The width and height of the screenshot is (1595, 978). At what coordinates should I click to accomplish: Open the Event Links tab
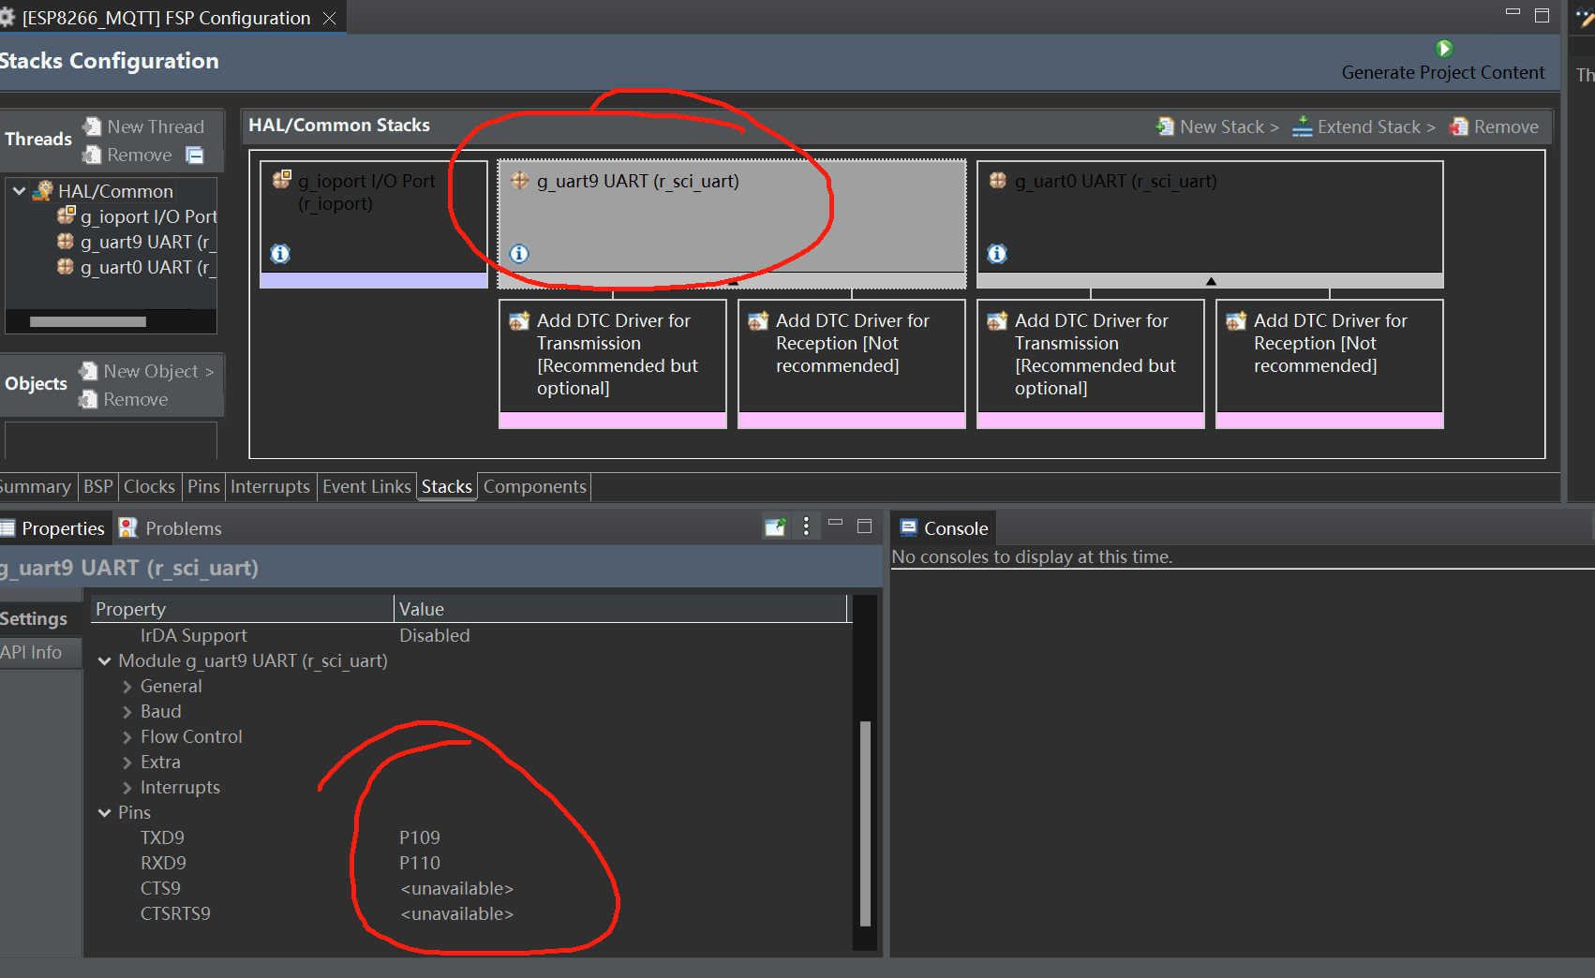coord(366,486)
